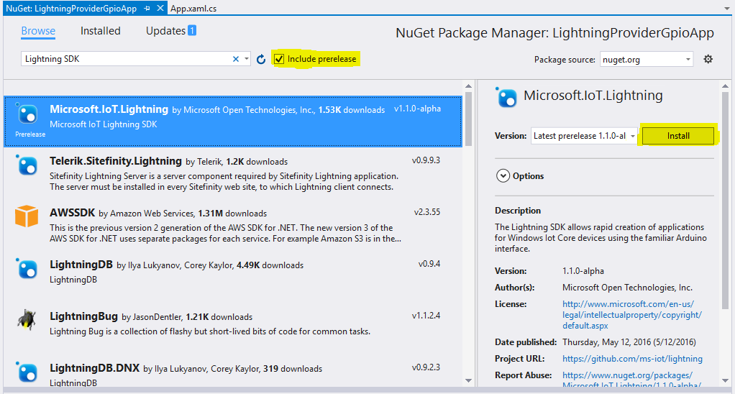Click Telerik.Sitefinity.Lightning package icon

27,166
